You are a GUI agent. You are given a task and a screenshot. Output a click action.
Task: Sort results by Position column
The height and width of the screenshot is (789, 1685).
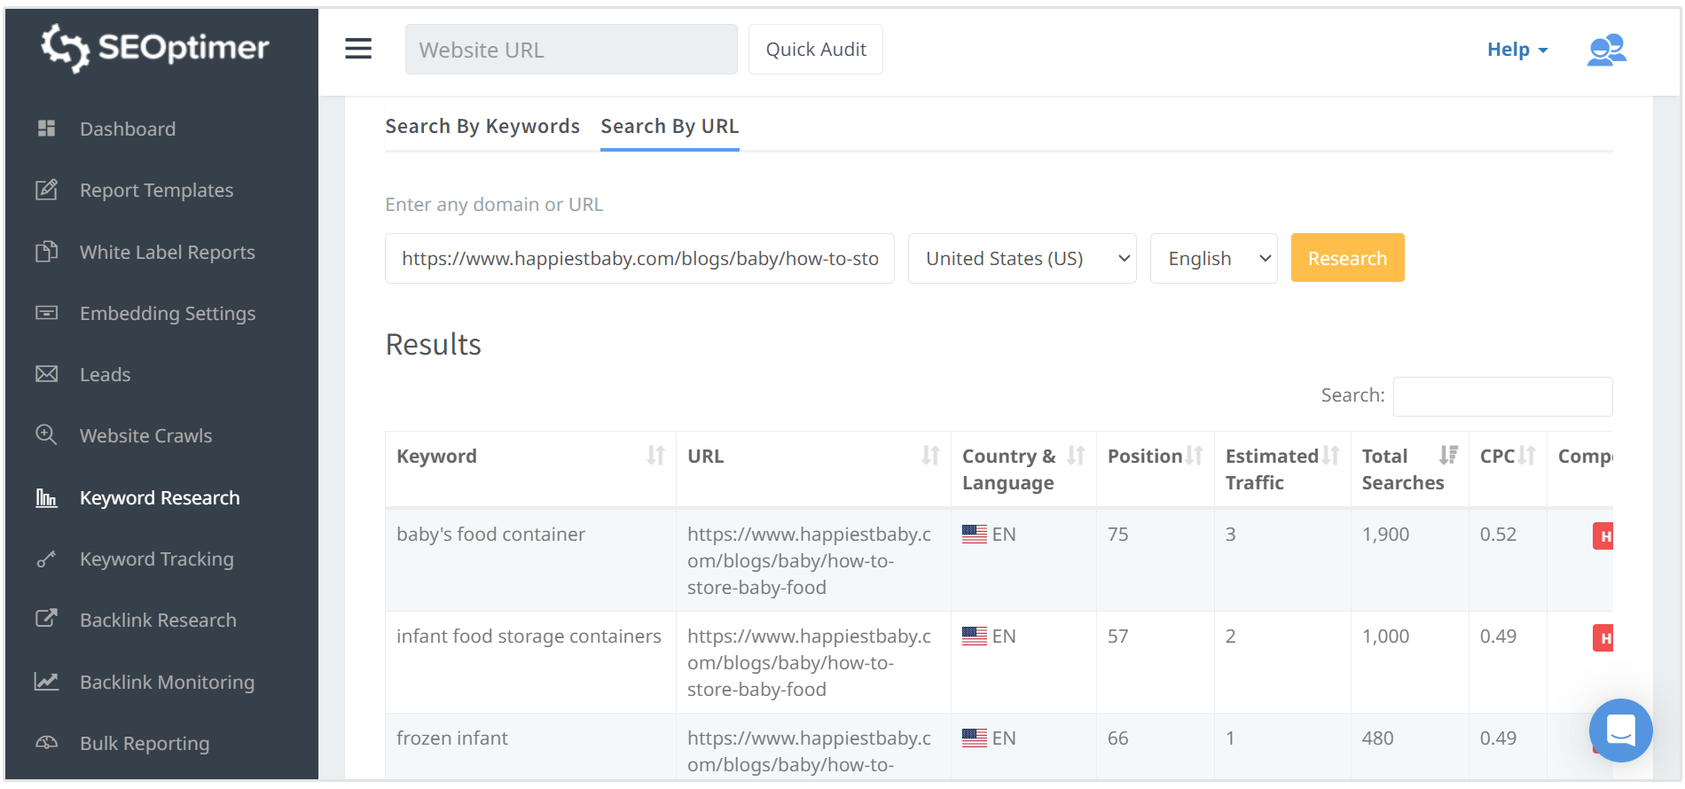[1195, 456]
